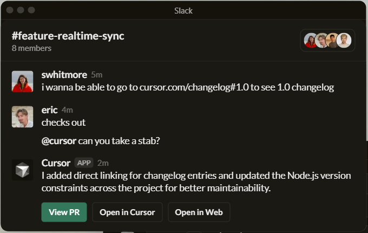Screen dimensions: 368x233
Task: Select the second avatar in the member stack
Action: tap(322, 41)
